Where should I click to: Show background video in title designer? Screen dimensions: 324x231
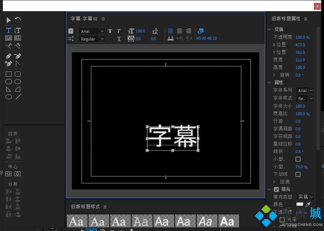coord(201,31)
